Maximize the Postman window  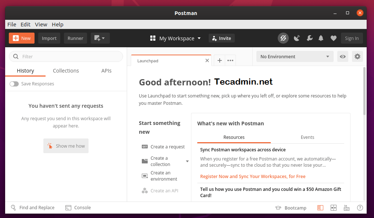[348, 13]
